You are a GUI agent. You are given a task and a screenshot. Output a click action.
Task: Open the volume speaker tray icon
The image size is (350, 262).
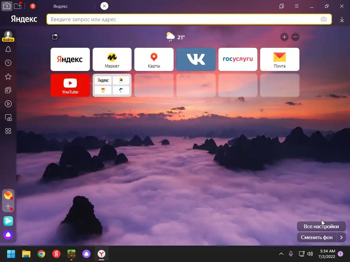click(x=310, y=254)
